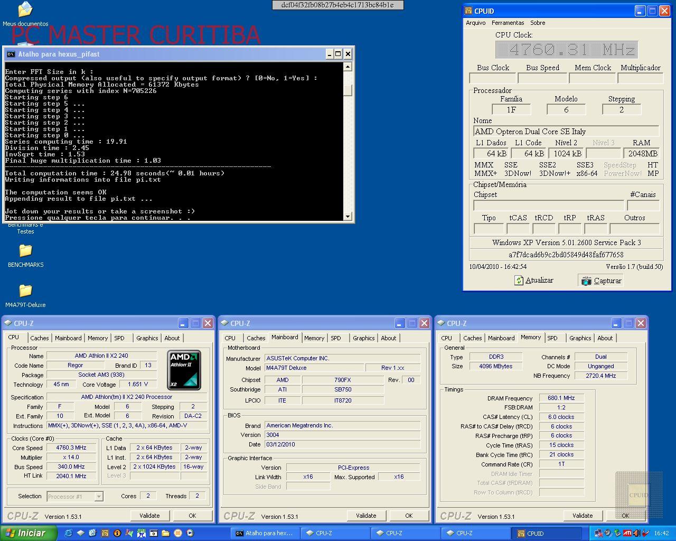Viewport: 676px width, 541px height.
Task: Open Graphics tab in the Mainboard CPU-Z window
Action: point(363,338)
